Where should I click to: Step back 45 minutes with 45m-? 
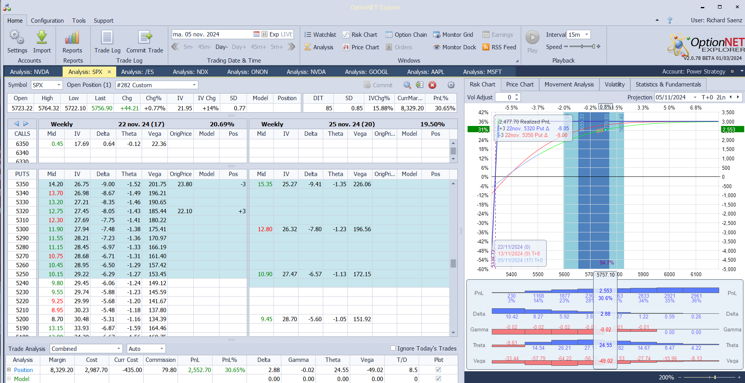204,47
